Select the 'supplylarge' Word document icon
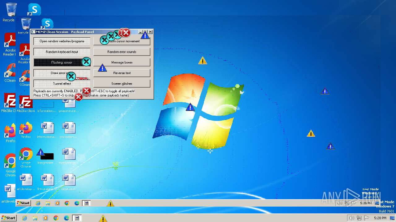396x222 pixels. coord(68,156)
